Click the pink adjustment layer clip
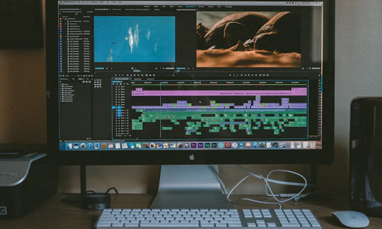382x229 pixels. (219, 94)
